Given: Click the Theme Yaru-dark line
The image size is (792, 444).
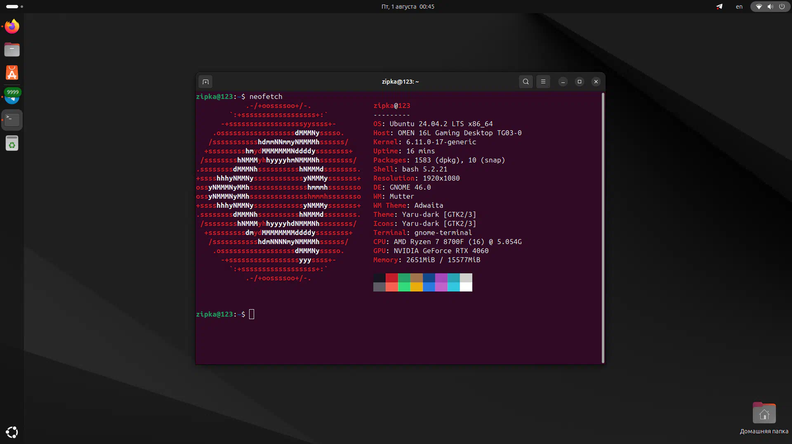Looking at the screenshot, I should click(x=425, y=214).
